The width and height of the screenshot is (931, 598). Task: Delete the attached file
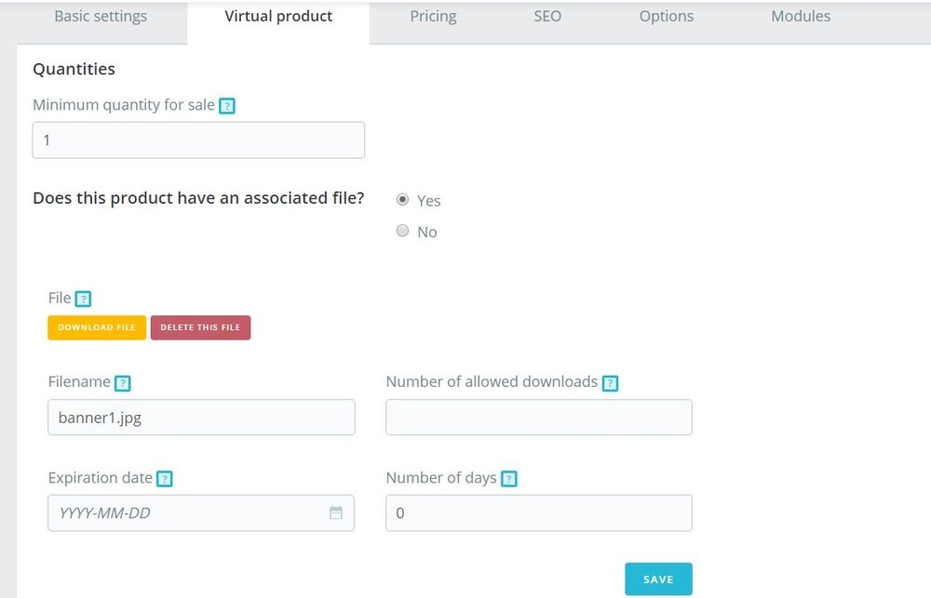[x=200, y=327]
